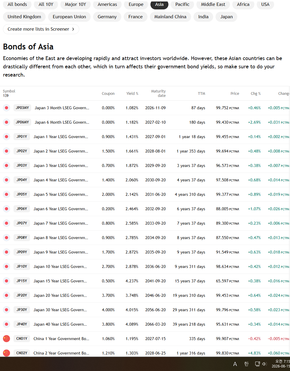The image size is (290, 371).
Task: Switch to the Americas tab
Action: point(107,4)
